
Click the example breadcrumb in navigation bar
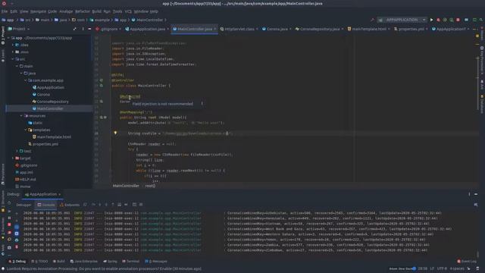[99, 20]
